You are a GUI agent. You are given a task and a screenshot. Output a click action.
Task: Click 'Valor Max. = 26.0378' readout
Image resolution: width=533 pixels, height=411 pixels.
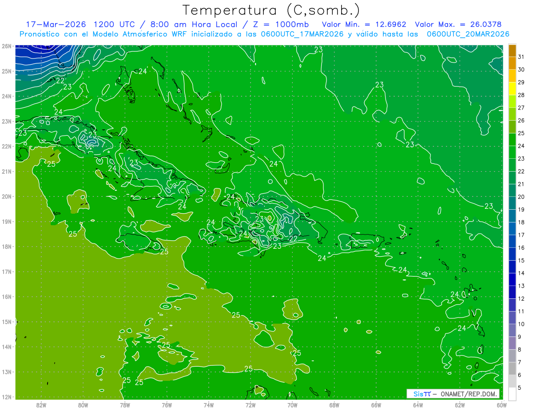[459, 24]
